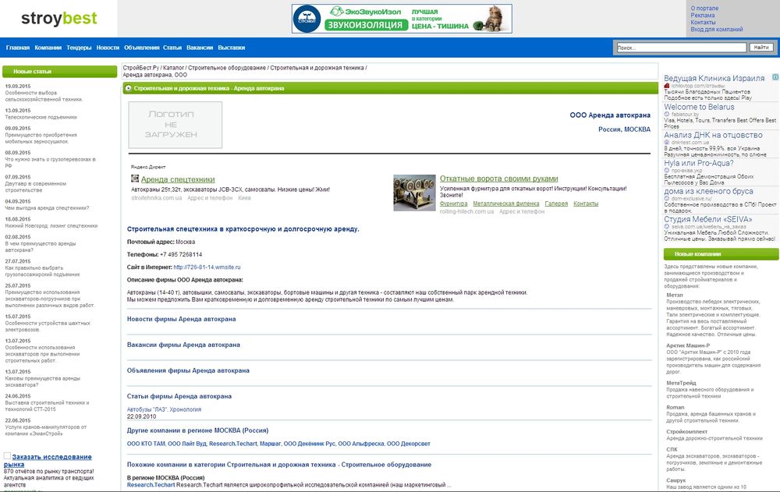Open the Статьи menu item
Viewport: 780px width, 492px height.
[172, 48]
